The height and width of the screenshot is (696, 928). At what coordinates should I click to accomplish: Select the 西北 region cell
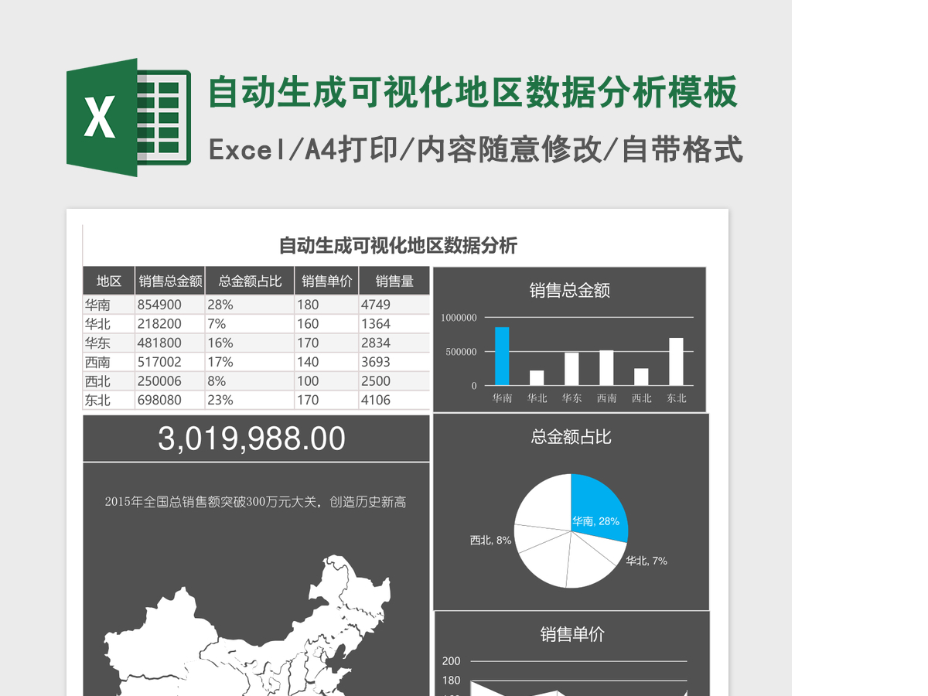[x=109, y=381]
